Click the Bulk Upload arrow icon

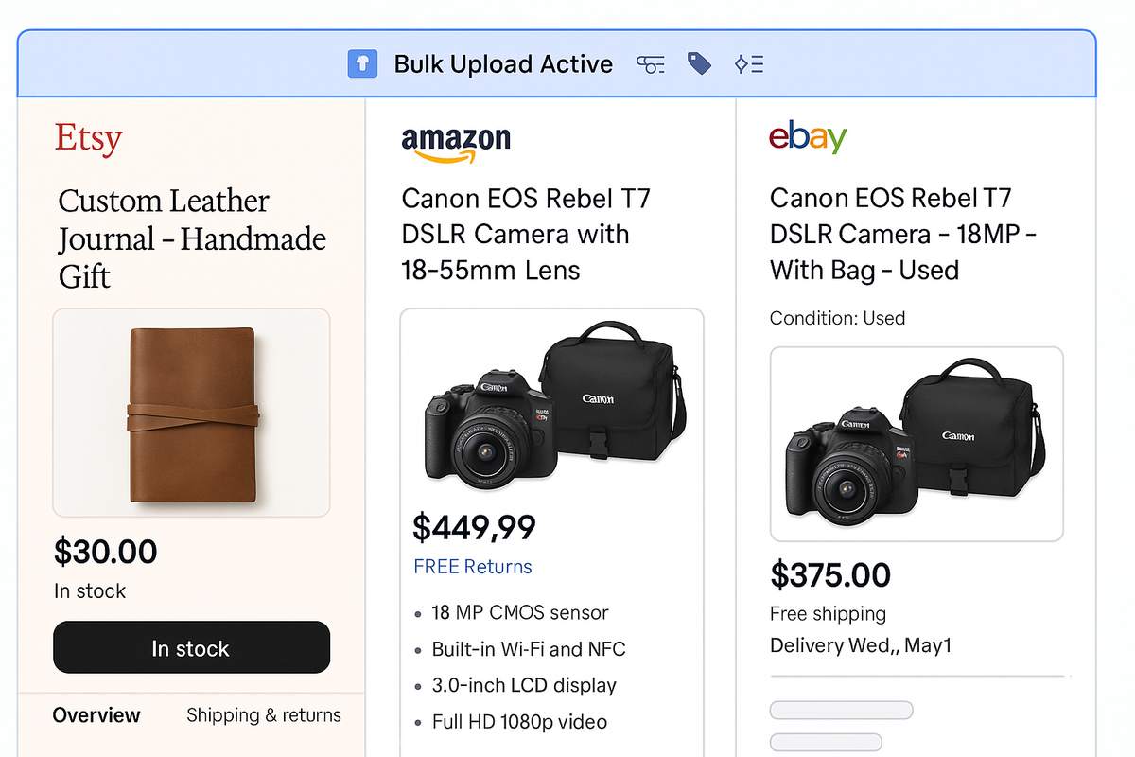pyautogui.click(x=362, y=64)
